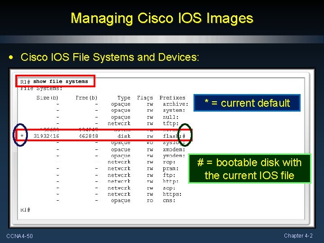Select the "archive:" prefix entry
The width and height of the screenshot is (324, 243).
(175, 104)
